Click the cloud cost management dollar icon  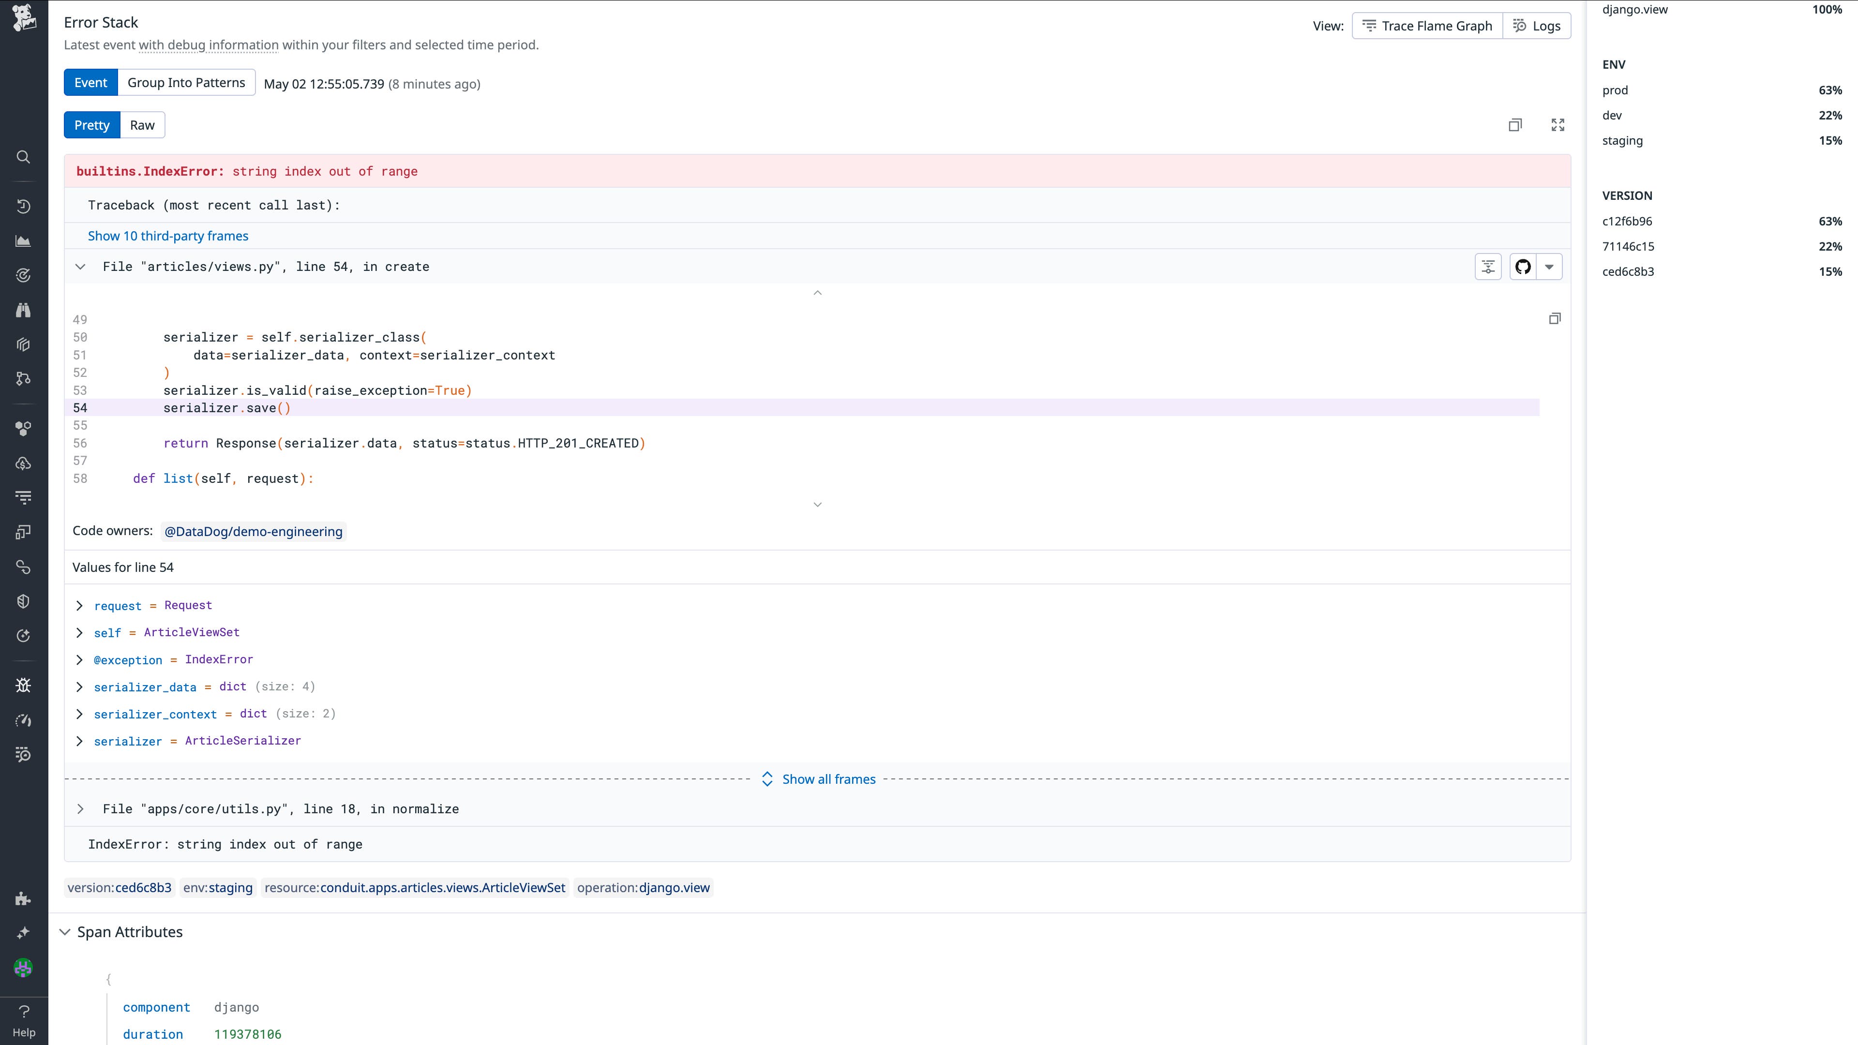coord(23,464)
